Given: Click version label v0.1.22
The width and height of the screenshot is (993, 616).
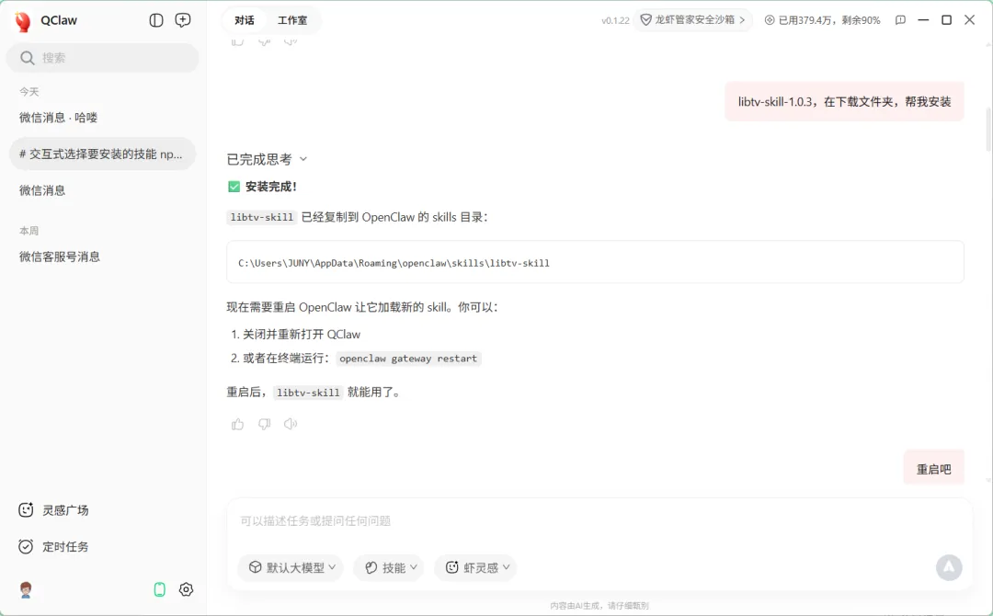Looking at the screenshot, I should click(615, 21).
